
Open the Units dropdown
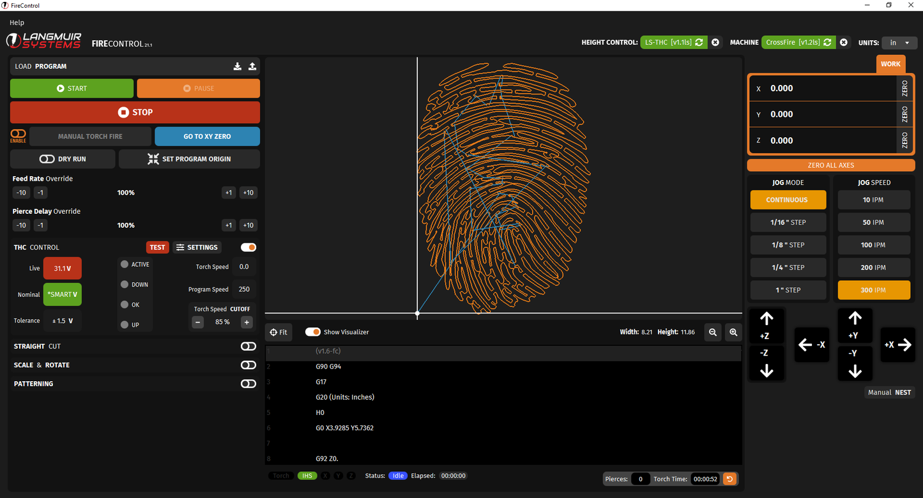pos(899,43)
